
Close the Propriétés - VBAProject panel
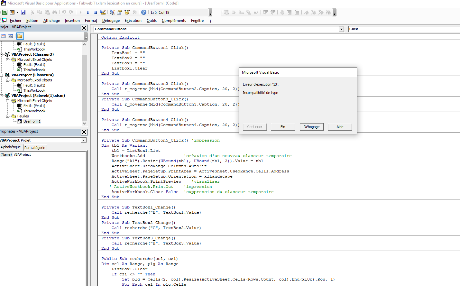(x=84, y=132)
